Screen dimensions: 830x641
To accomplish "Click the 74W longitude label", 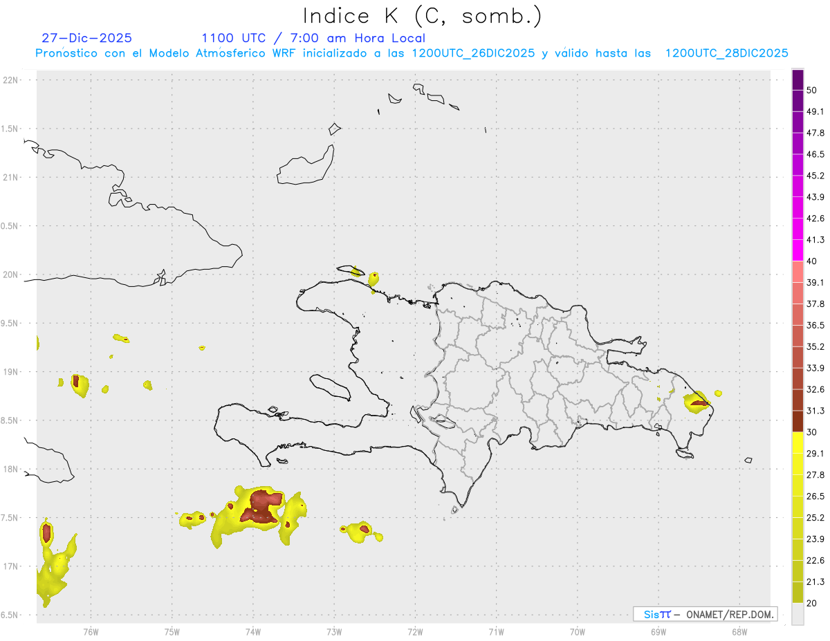I will 253,631.
